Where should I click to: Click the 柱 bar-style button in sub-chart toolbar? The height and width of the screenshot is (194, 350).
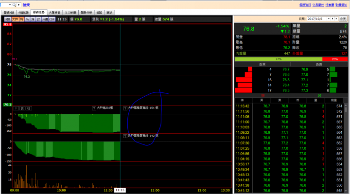[x=29, y=108]
